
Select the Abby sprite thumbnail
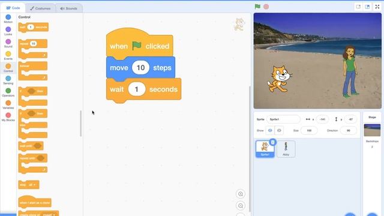286,149
